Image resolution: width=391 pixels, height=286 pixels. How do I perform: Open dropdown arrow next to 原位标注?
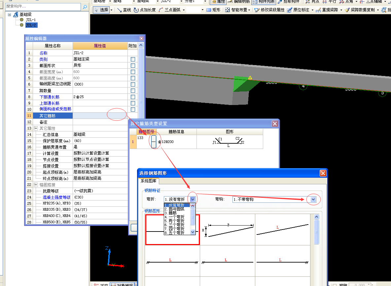pyautogui.click(x=312, y=10)
